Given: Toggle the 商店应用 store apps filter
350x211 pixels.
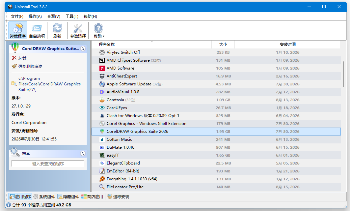Looking at the screenshot, I should (x=92, y=197).
